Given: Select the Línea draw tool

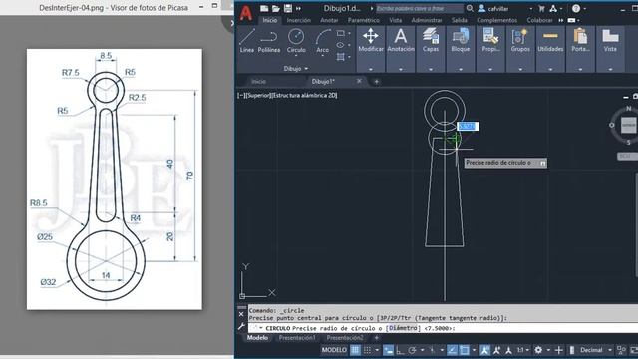Looking at the screenshot, I should point(246,41).
